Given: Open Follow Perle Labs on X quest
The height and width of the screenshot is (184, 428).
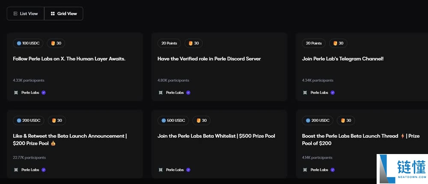Looking at the screenshot, I should click(x=69, y=59).
